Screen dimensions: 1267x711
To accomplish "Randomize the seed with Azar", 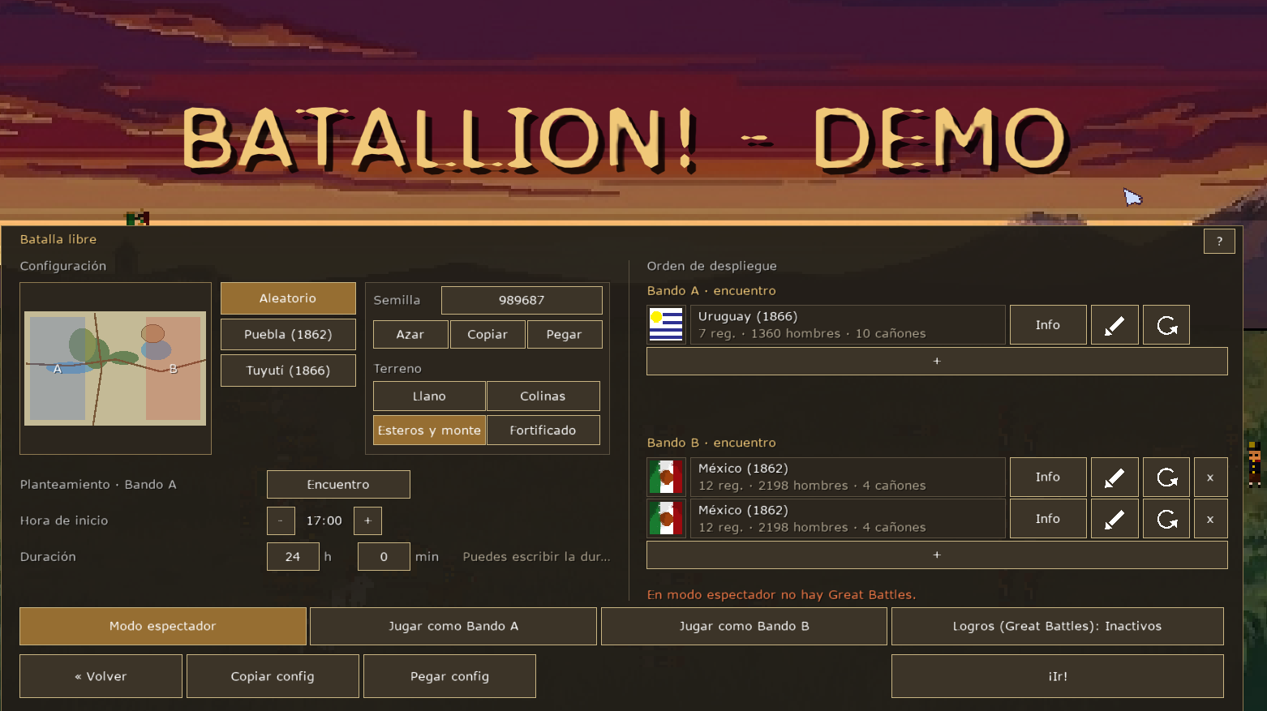I will [410, 335].
